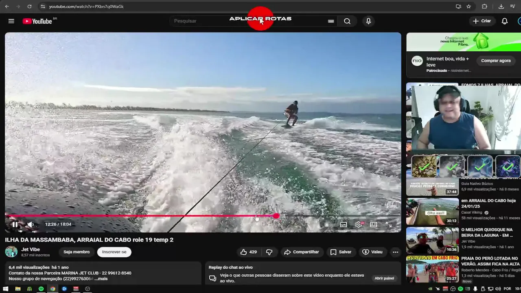This screenshot has height=293, width=521.
Task: Open Spotify from the taskbar
Action: coord(41,289)
